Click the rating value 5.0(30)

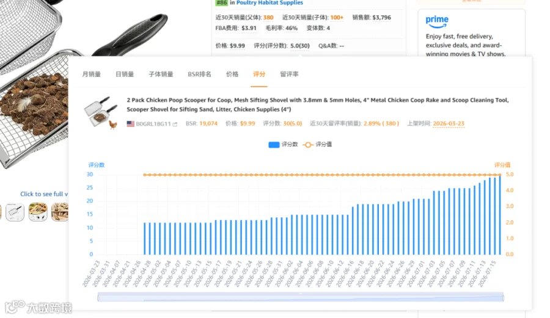pyautogui.click(x=299, y=46)
